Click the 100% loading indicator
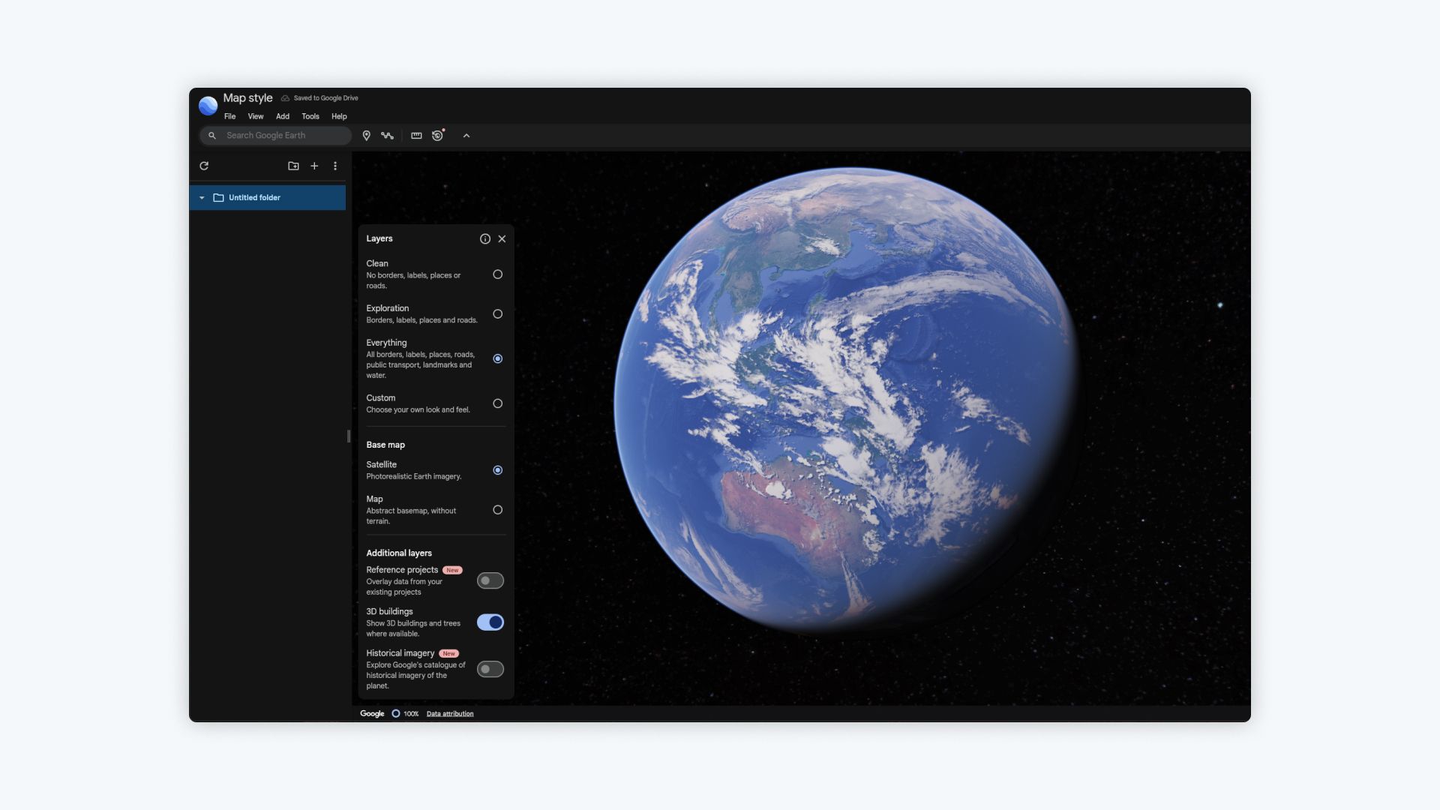The width and height of the screenshot is (1440, 810). pos(405,714)
